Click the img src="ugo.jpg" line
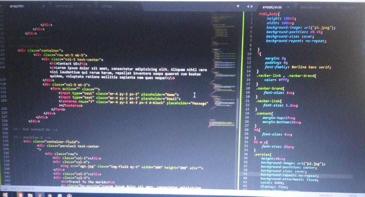 pyautogui.click(x=132, y=167)
